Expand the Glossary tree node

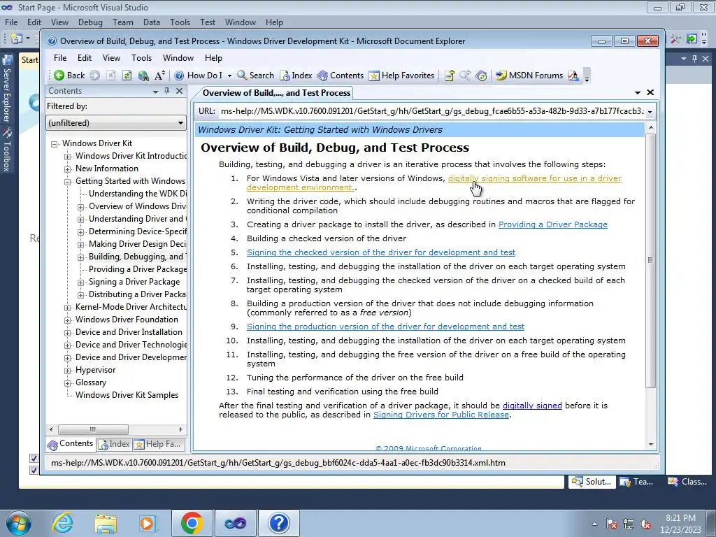click(x=68, y=383)
